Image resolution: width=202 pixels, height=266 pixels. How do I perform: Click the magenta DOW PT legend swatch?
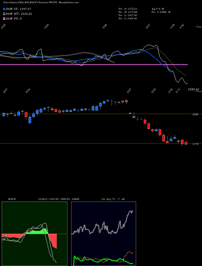coord(4,19)
